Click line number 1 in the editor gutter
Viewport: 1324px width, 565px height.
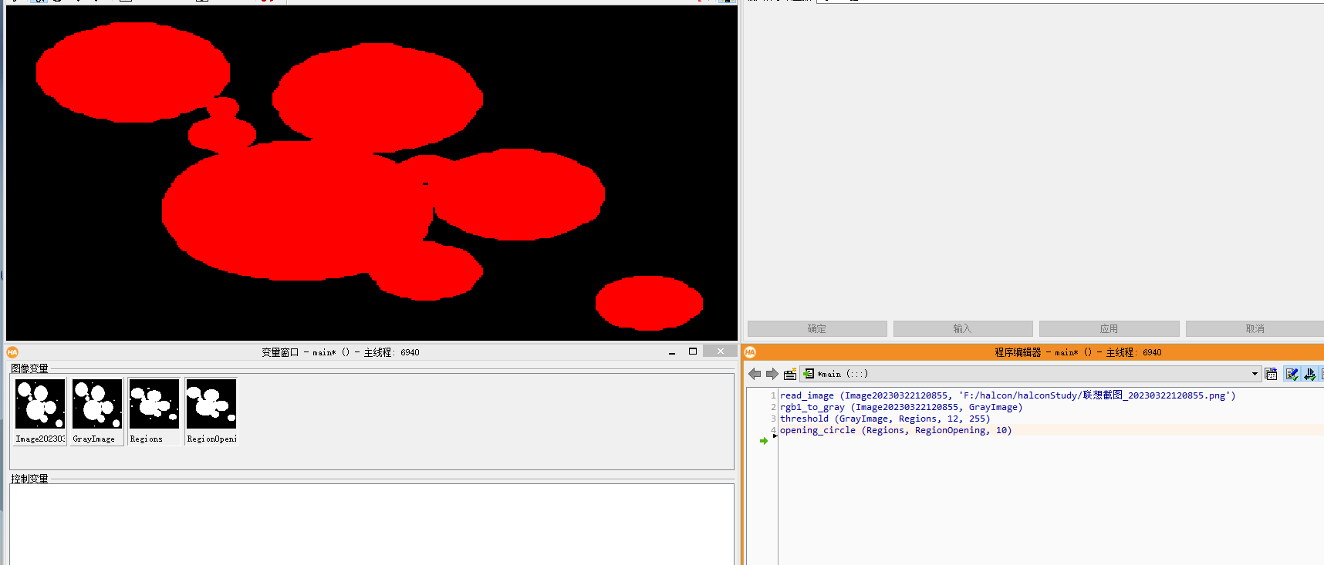tap(773, 395)
